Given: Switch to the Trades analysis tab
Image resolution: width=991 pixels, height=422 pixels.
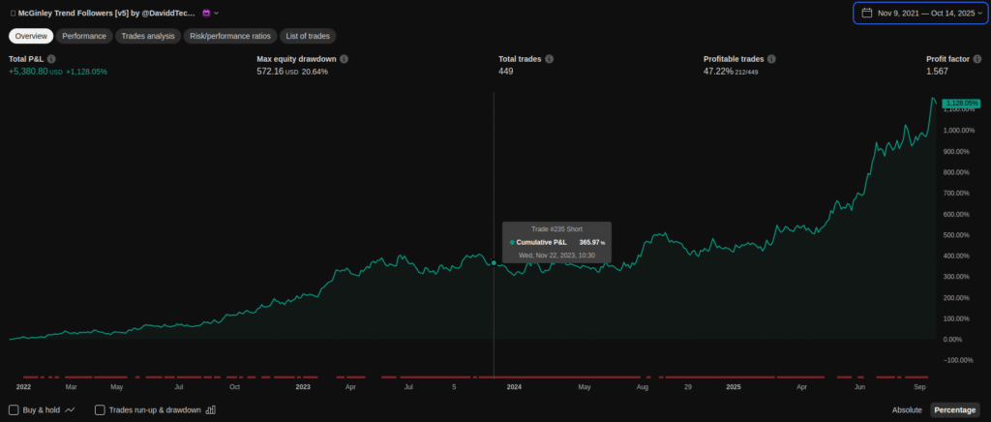Looking at the screenshot, I should pyautogui.click(x=148, y=36).
